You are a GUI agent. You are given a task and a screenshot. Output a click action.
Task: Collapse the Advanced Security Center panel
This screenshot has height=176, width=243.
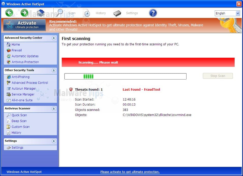click(x=54, y=38)
